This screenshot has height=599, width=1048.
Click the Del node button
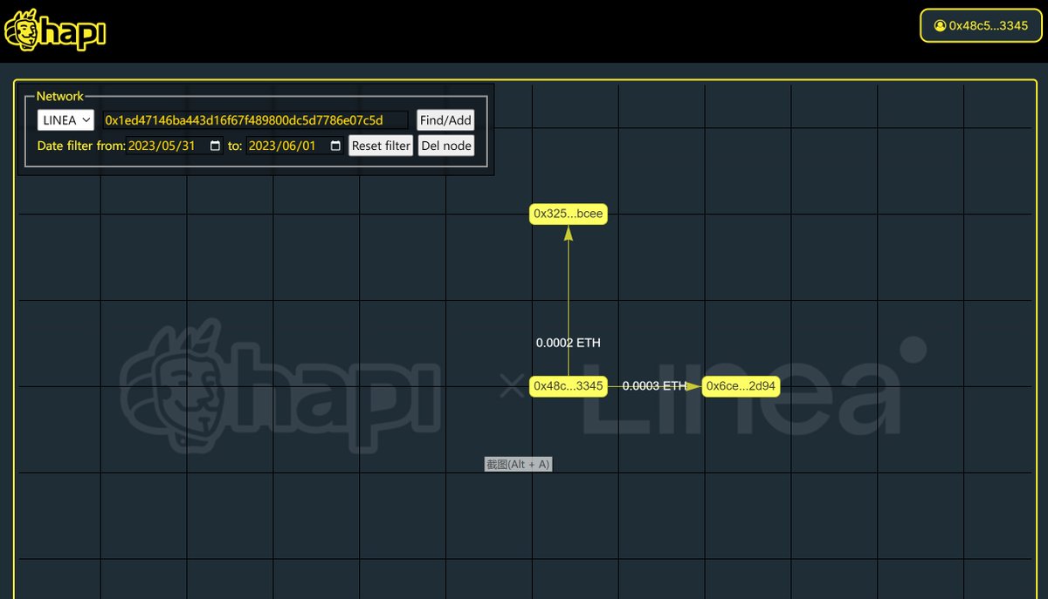[446, 146]
